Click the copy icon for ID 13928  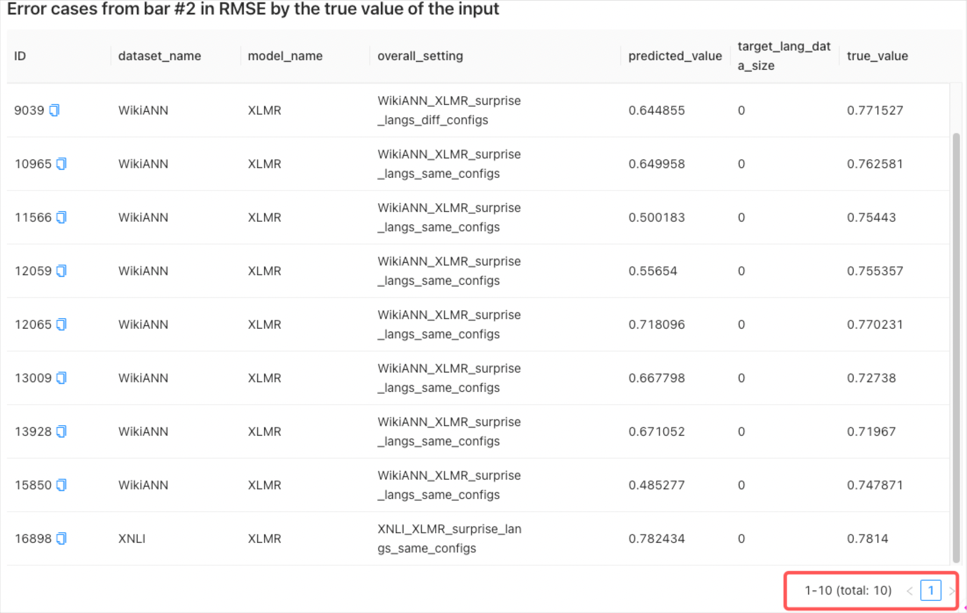(x=62, y=431)
